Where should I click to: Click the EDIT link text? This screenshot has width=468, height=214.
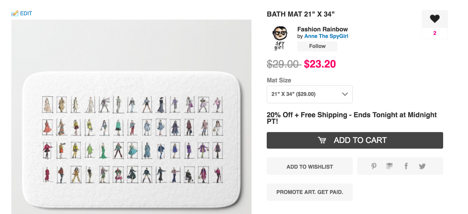(26, 13)
